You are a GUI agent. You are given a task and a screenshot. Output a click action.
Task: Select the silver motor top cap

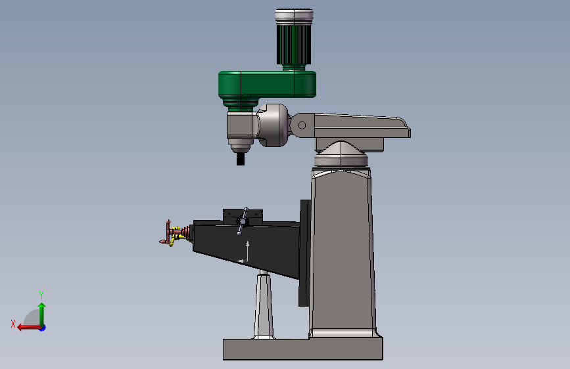point(294,16)
